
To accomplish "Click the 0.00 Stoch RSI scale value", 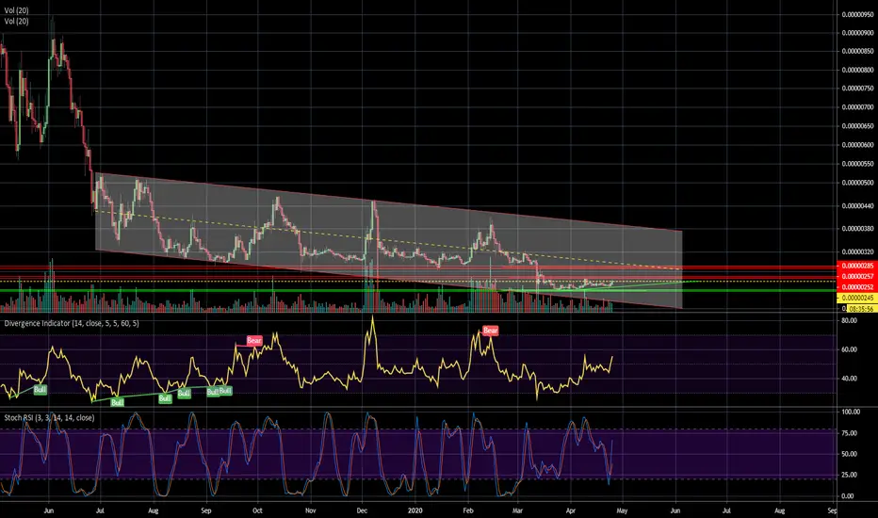I will pos(848,496).
